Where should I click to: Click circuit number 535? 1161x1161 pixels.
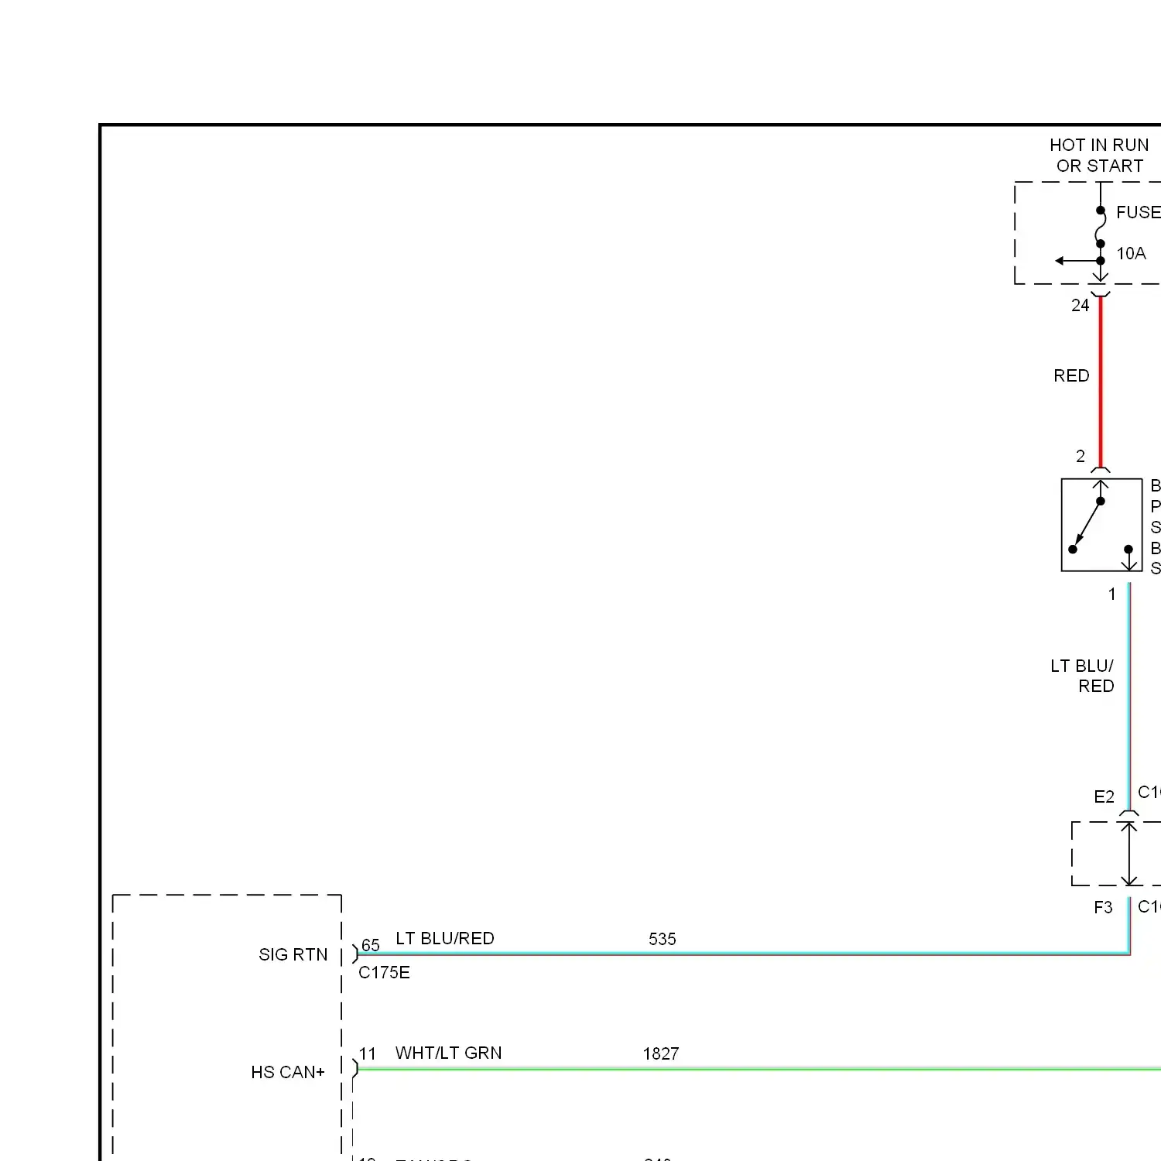pos(663,940)
